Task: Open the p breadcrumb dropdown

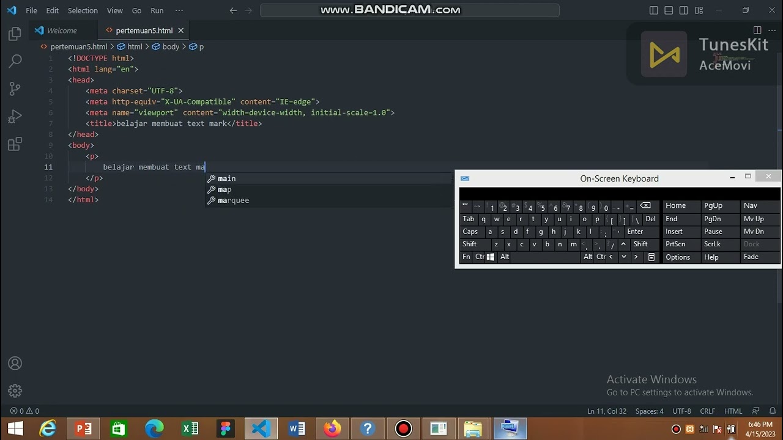Action: 196,46
